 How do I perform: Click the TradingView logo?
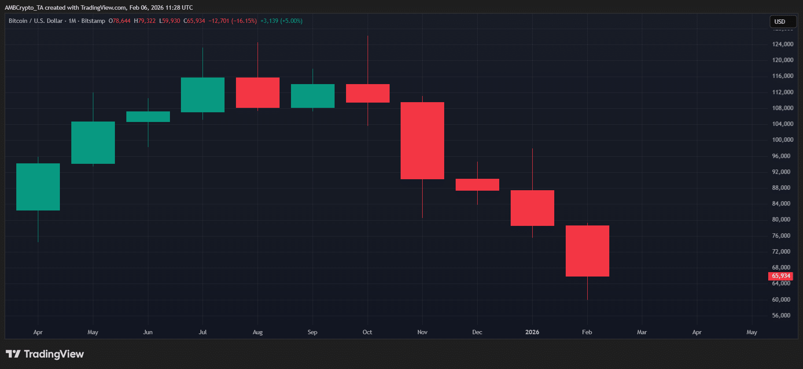pyautogui.click(x=44, y=354)
